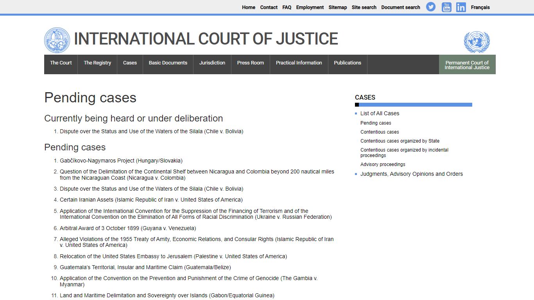Open The Court menu
The image size is (534, 300).
(61, 64)
